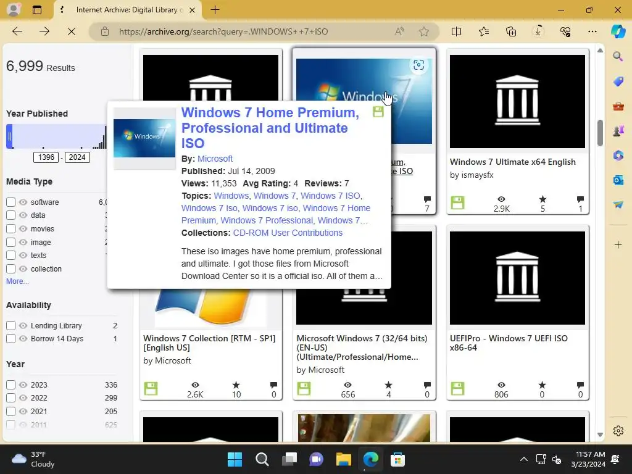Click the visual search icon on Windows 7 thumbnail
The image size is (632, 474).
coord(418,65)
